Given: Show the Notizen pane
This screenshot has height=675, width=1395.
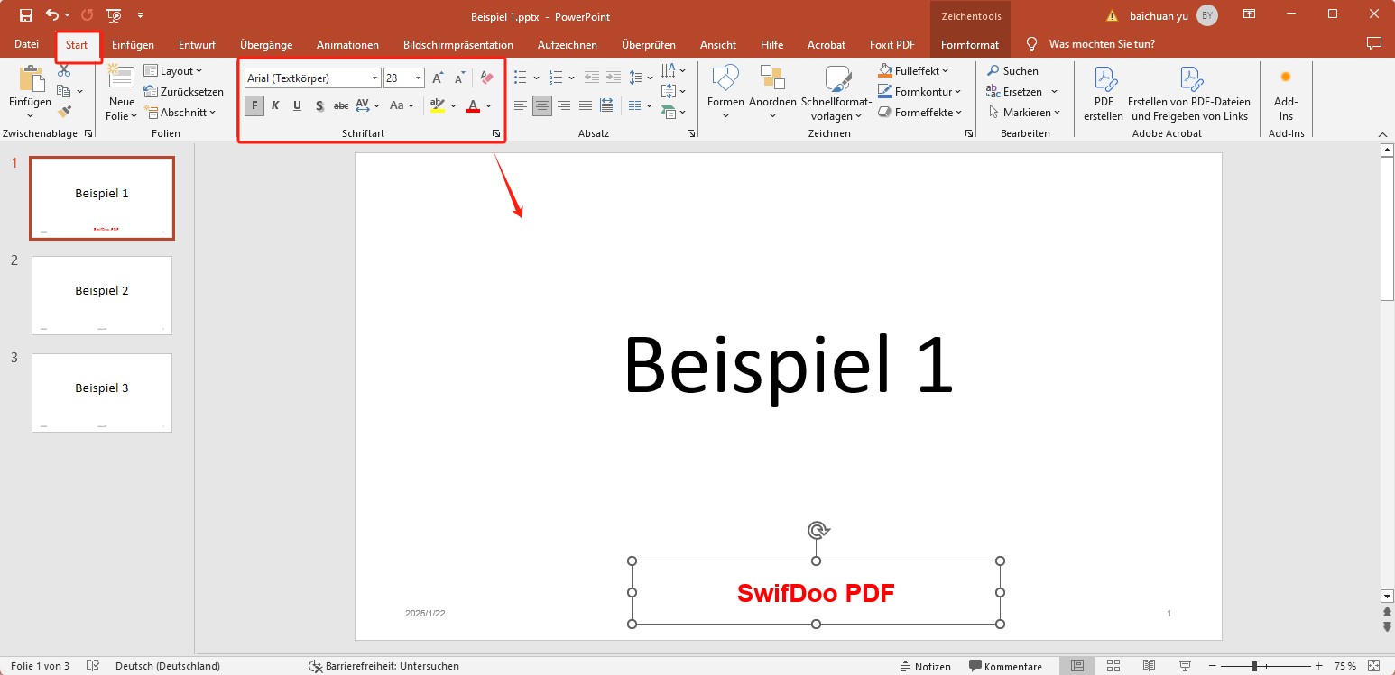Looking at the screenshot, I should tap(927, 666).
